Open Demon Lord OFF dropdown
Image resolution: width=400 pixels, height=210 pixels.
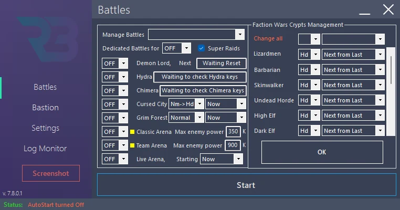point(115,64)
